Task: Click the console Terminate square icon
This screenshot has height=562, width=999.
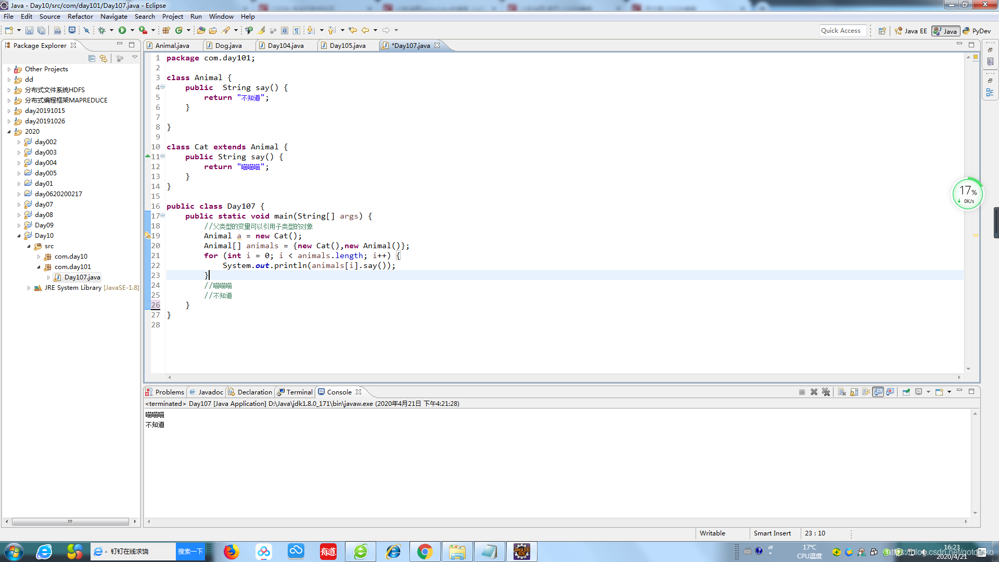Action: [x=802, y=392]
